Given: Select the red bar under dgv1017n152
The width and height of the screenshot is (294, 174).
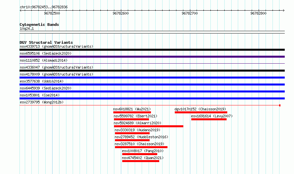Looking at the screenshot, I should 201,112.
